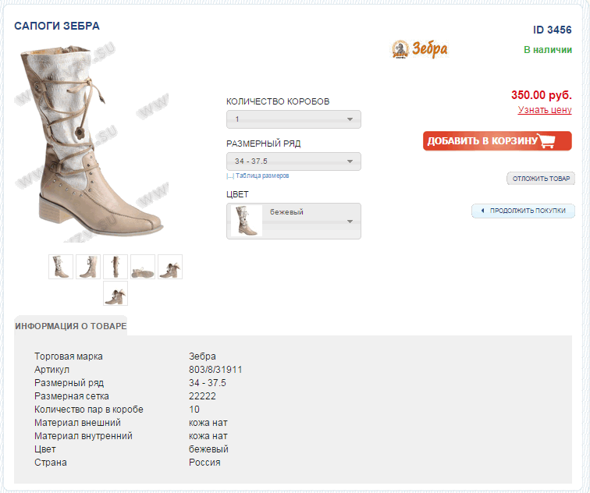This screenshot has width=590, height=493.
Task: Click the article value 803/8/31911
Action: [215, 370]
